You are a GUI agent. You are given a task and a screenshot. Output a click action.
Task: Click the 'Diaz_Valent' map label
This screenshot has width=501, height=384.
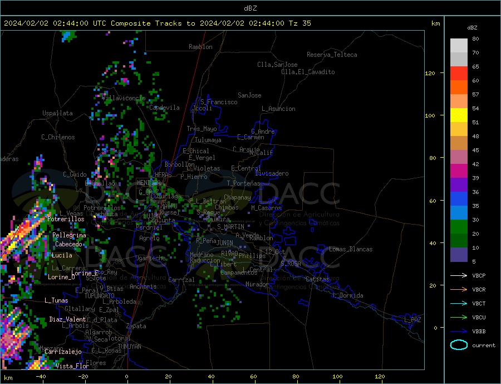click(67, 319)
